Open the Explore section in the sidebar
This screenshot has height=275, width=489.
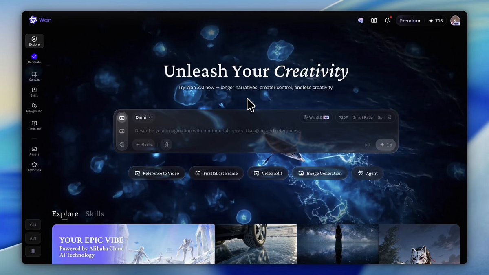pyautogui.click(x=34, y=41)
